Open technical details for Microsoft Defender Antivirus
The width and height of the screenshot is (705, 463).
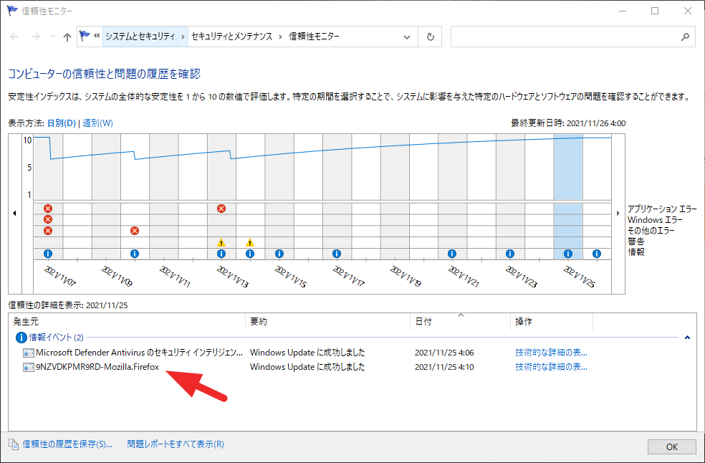pos(551,353)
